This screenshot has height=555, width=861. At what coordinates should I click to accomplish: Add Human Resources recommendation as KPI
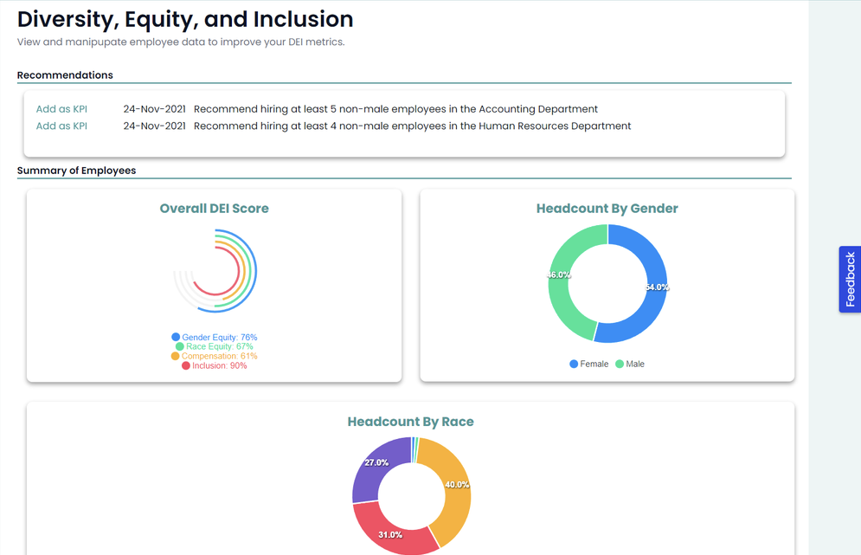tap(61, 126)
